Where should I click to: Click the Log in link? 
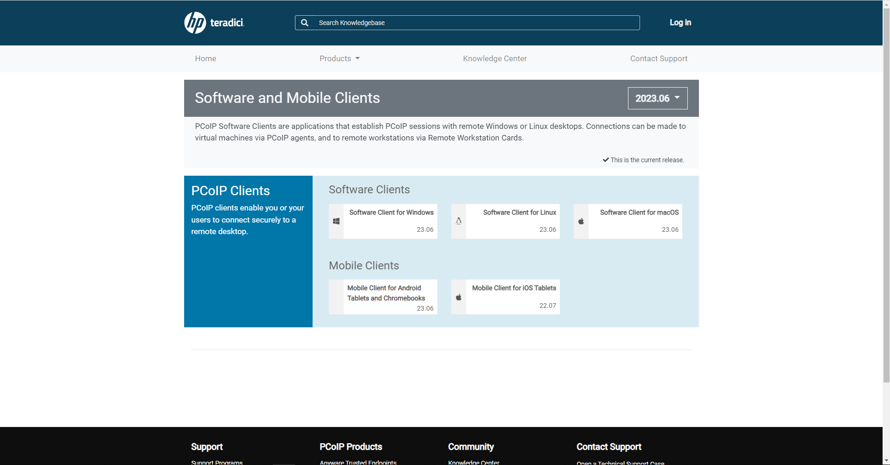tap(680, 23)
